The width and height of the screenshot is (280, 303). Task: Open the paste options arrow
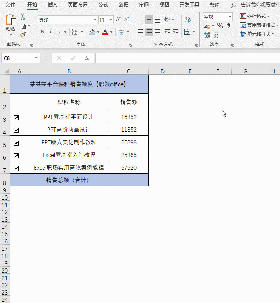coord(11,35)
